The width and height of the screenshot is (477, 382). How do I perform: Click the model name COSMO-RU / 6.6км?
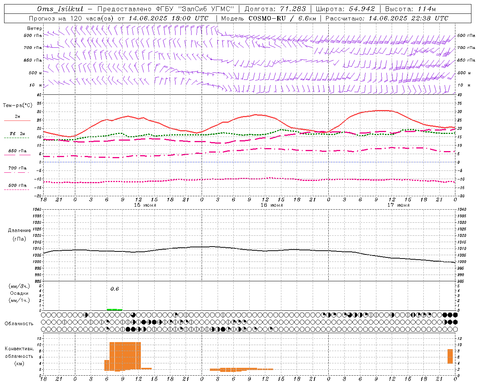(282, 18)
